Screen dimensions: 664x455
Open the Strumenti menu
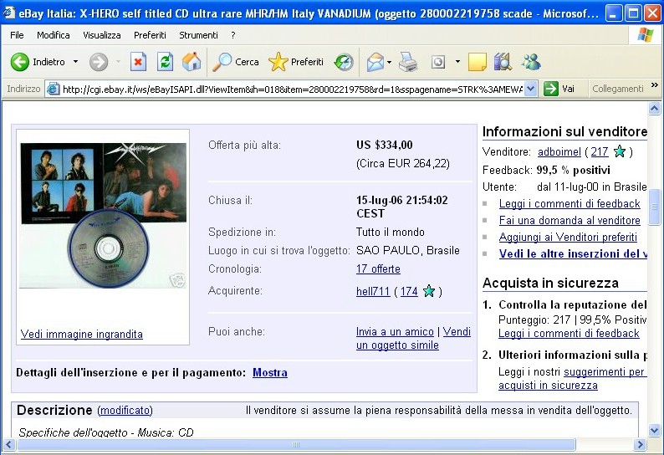click(198, 35)
